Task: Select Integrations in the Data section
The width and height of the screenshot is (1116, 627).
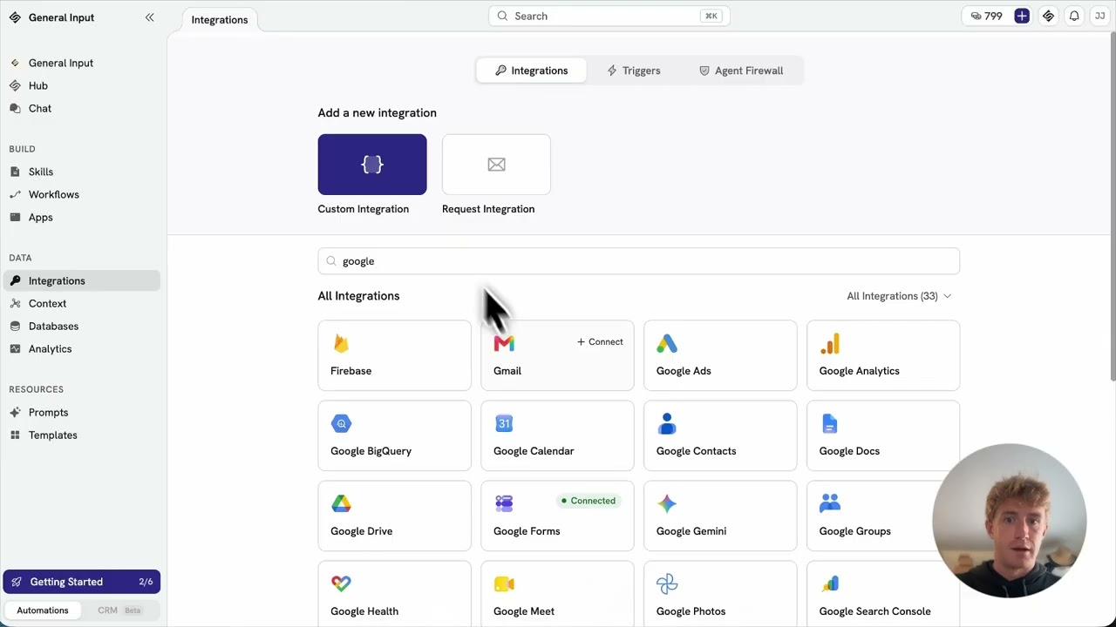Action: pos(82,280)
